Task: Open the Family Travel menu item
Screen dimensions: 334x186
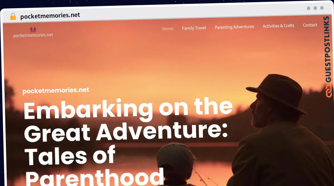Action: (194, 28)
